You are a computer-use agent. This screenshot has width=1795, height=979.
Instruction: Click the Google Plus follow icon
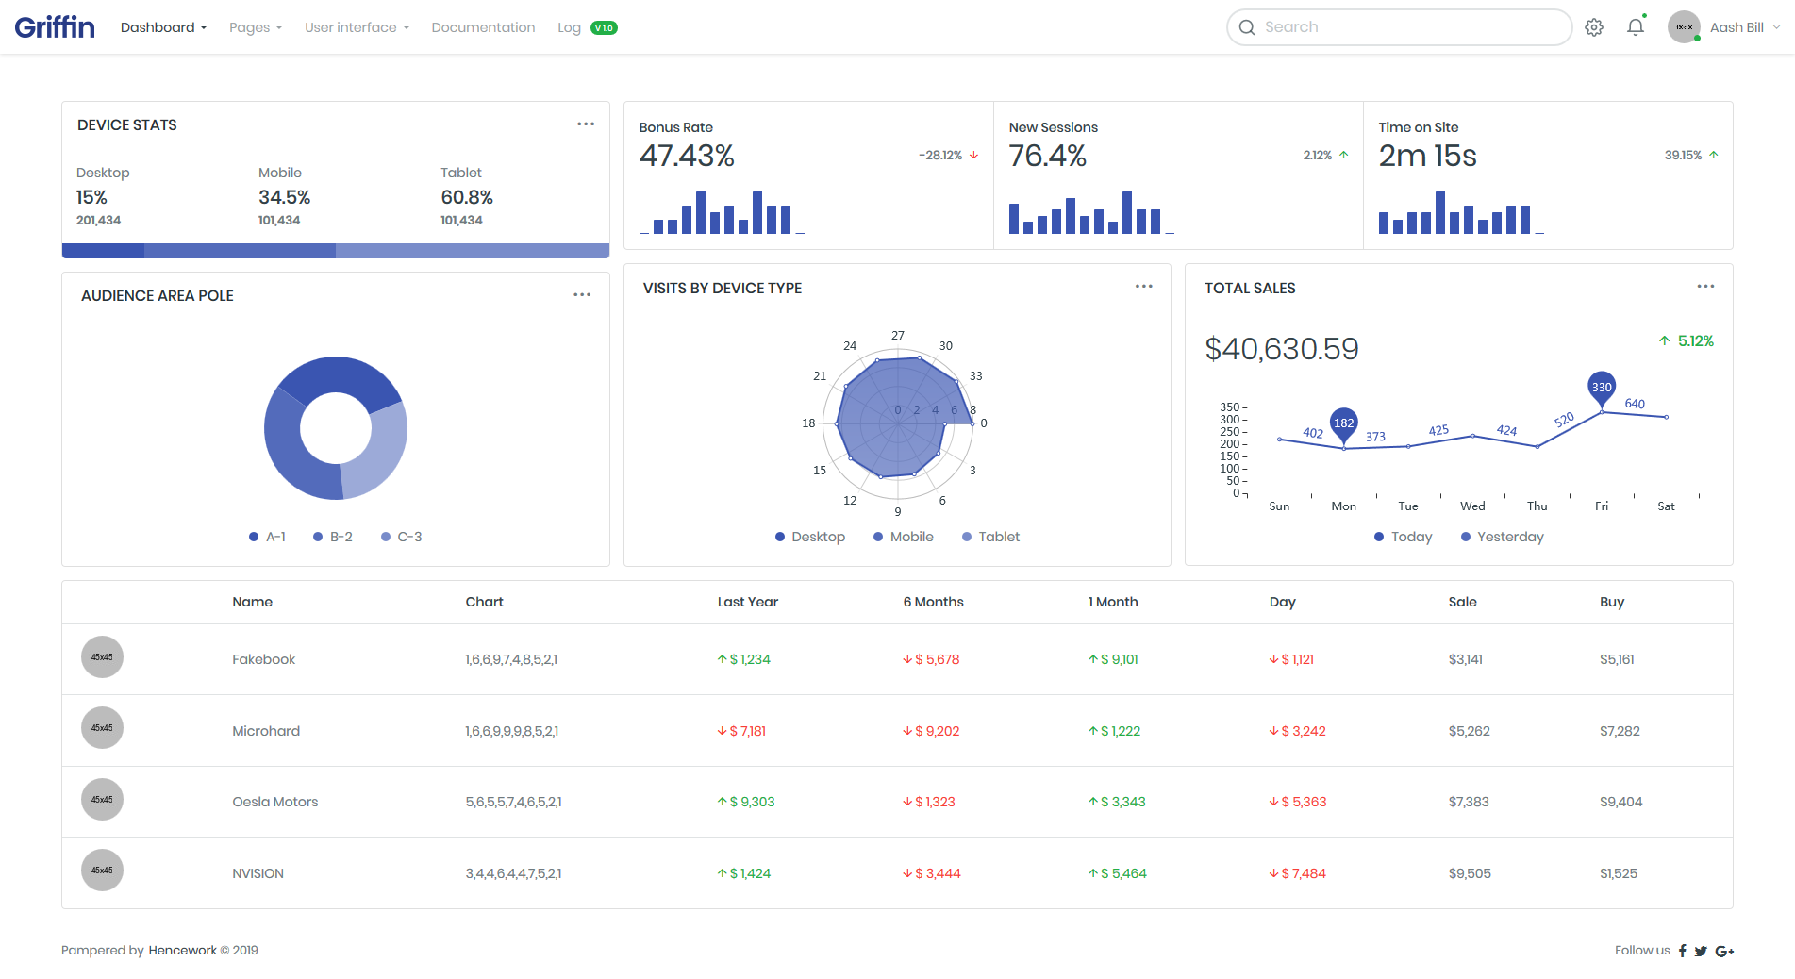1724,951
